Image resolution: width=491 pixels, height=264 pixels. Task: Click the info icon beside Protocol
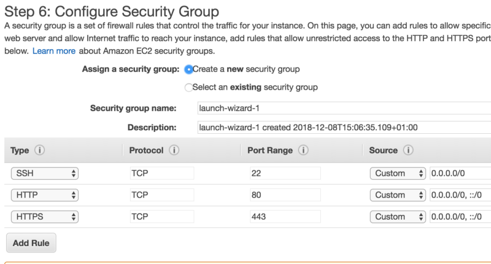(x=174, y=150)
